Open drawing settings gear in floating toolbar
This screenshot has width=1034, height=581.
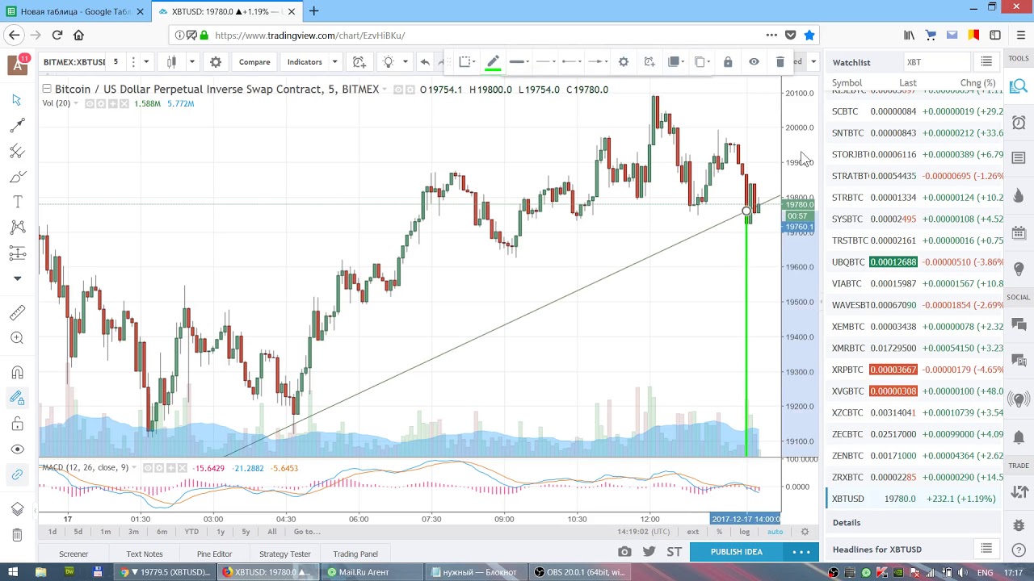coord(624,62)
